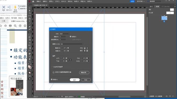Select the Rectangle Frame tool
Viewport: 177px width, 99px height.
click(x=30, y=32)
